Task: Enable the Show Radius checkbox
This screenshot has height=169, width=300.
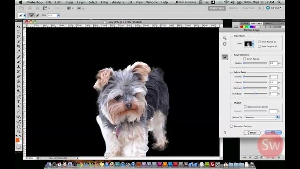Action: [x=259, y=42]
